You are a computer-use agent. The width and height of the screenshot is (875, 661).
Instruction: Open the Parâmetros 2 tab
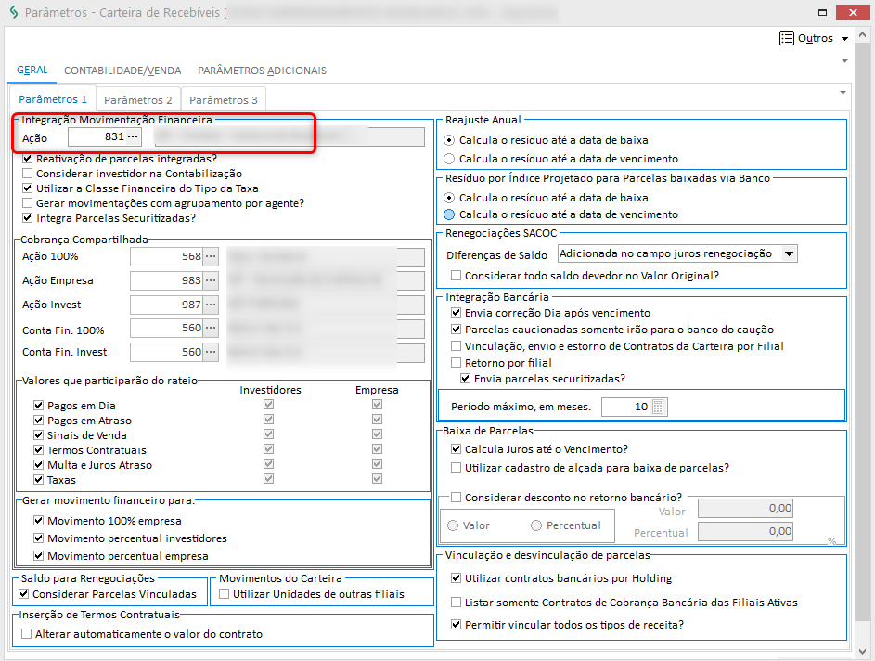pos(137,99)
